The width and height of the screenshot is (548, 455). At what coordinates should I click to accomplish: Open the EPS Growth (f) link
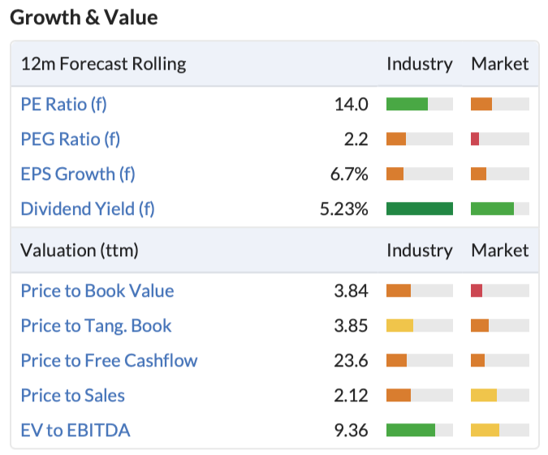pyautogui.click(x=78, y=174)
